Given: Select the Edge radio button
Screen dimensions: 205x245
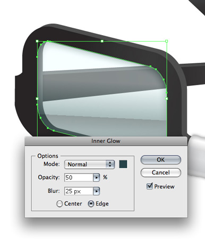Looking at the screenshot, I should point(91,204).
